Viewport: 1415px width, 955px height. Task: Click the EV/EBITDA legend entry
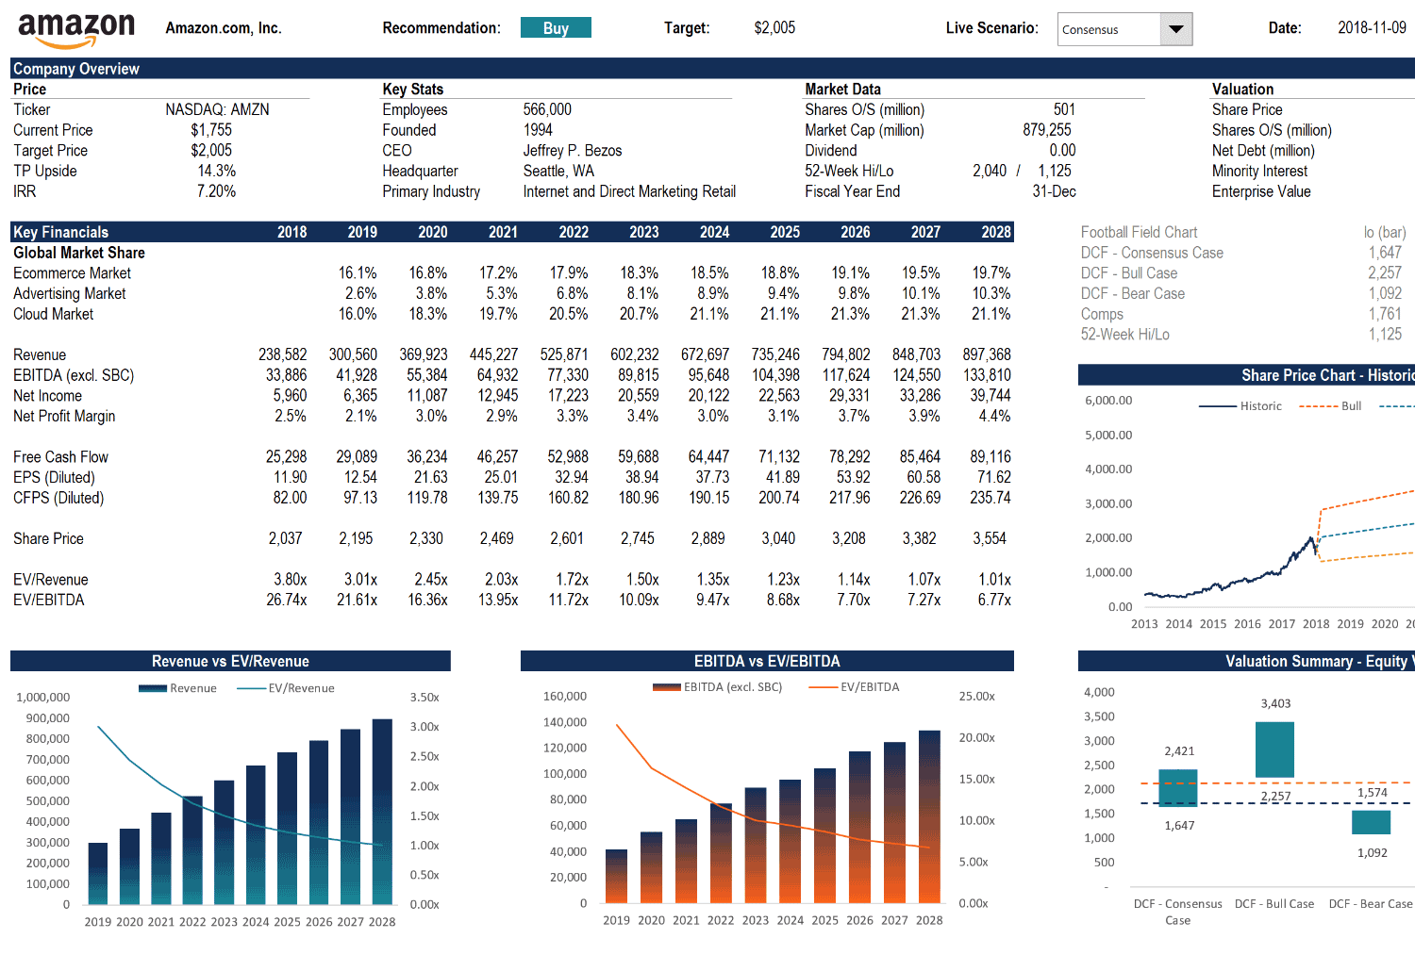(854, 687)
